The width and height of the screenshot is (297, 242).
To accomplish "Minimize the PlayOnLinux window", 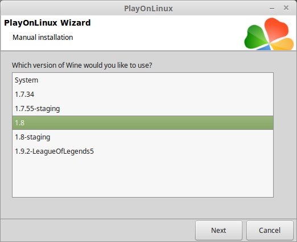I will (x=272, y=9).
